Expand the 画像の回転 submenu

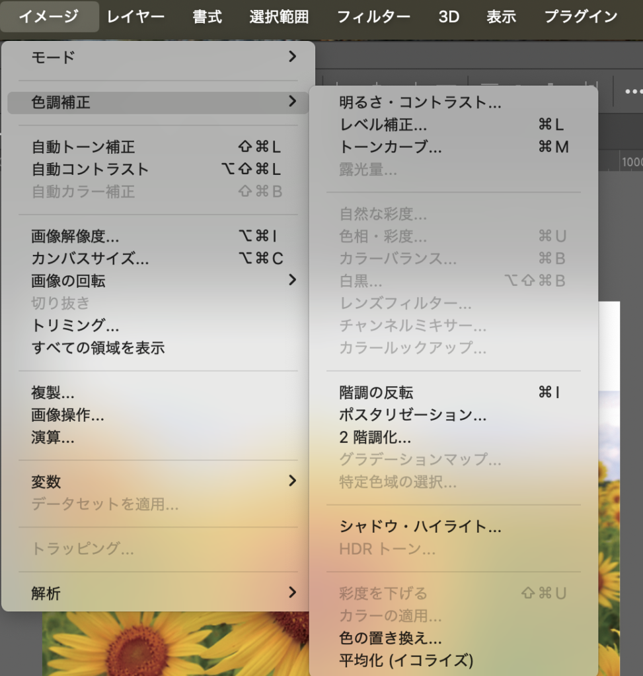click(x=159, y=281)
